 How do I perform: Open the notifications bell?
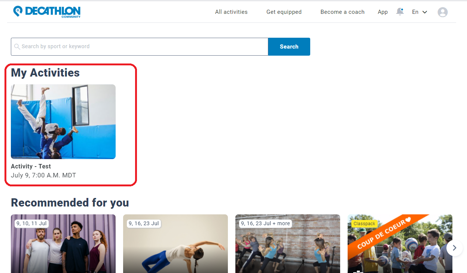coord(400,12)
